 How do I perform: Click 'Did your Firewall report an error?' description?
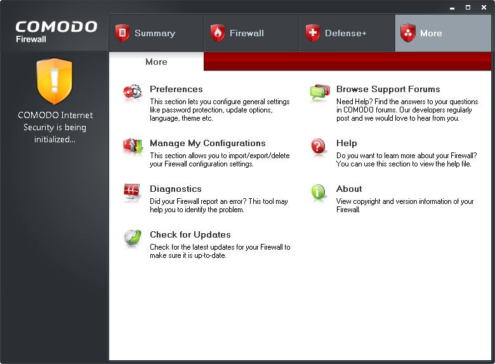coord(219,205)
